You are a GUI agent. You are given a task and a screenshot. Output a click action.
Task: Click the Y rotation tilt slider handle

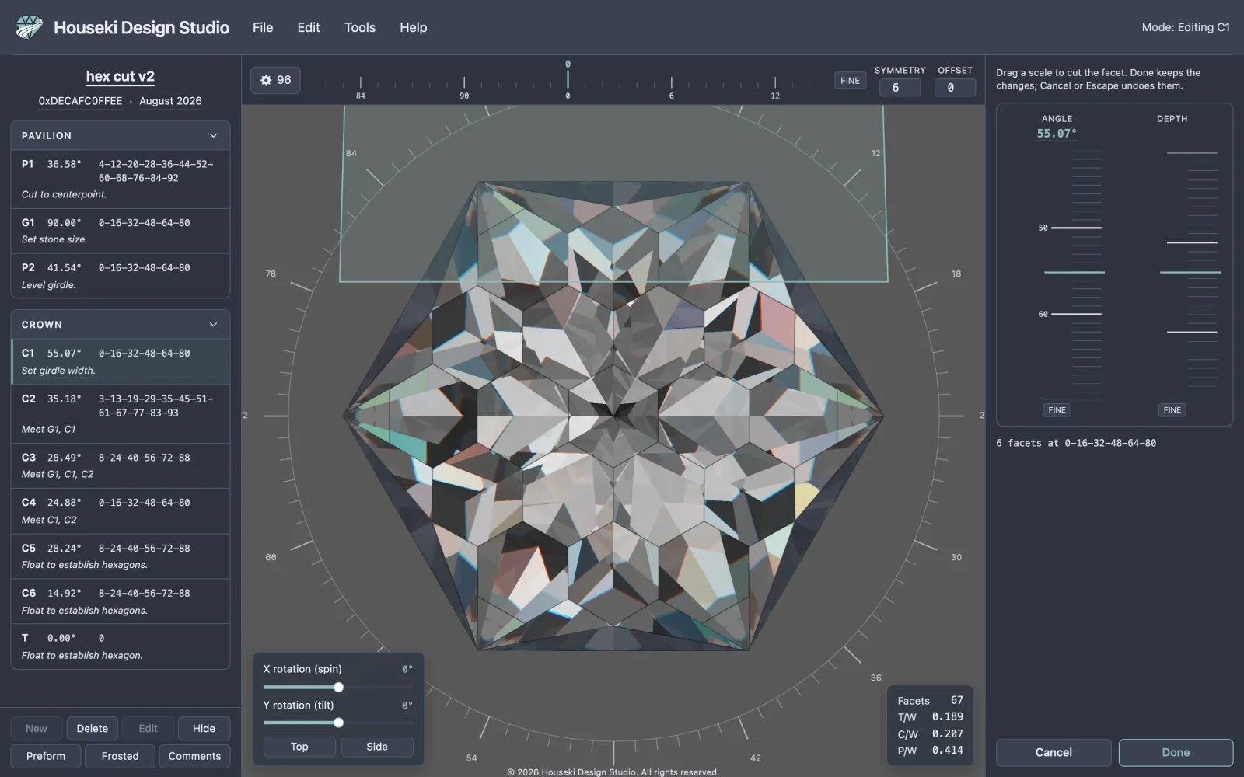click(x=338, y=723)
